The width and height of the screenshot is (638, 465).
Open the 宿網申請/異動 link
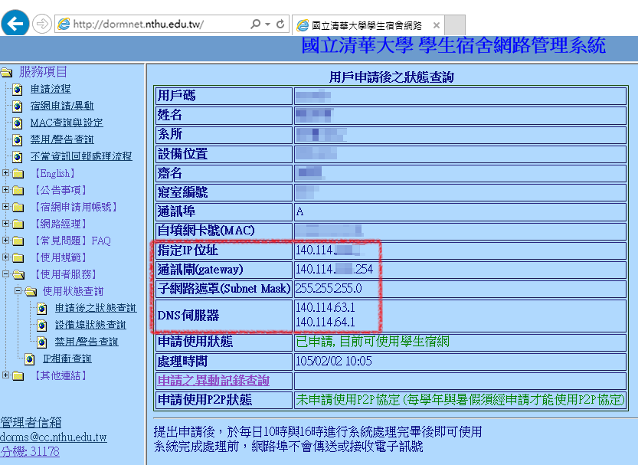coord(62,106)
